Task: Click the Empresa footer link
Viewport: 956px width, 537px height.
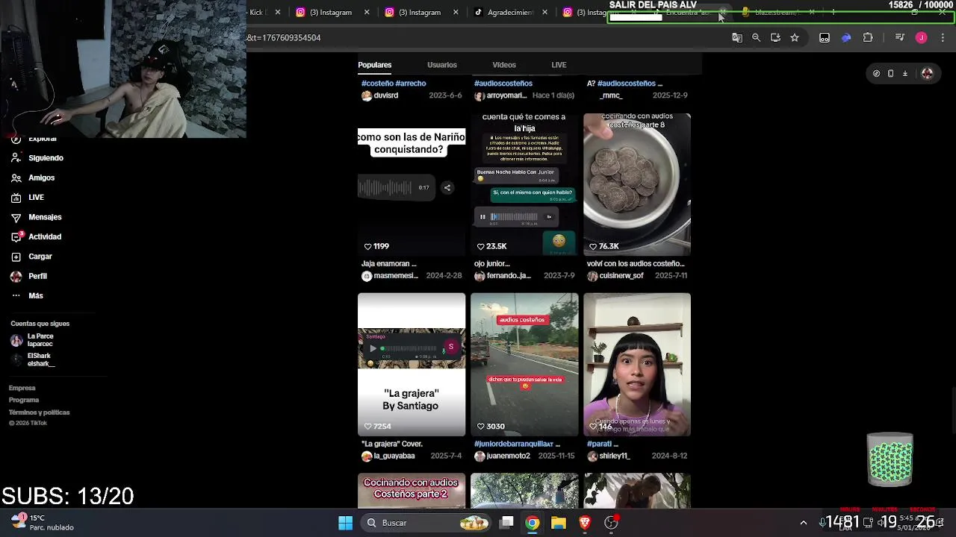Action: click(x=22, y=388)
